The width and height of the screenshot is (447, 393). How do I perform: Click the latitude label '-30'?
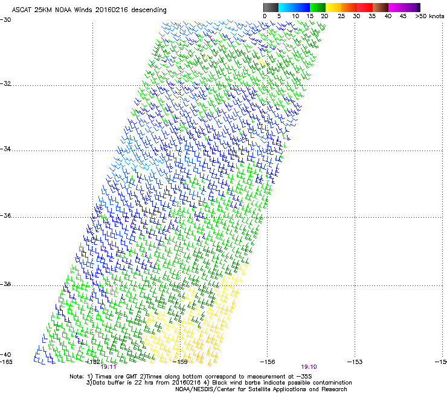(5, 20)
